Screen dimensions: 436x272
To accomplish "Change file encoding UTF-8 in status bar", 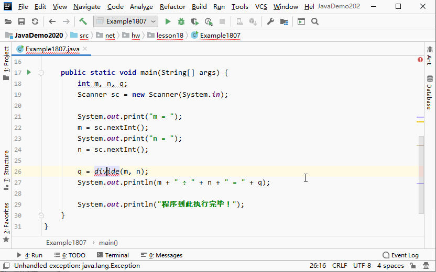I will coord(362,266).
